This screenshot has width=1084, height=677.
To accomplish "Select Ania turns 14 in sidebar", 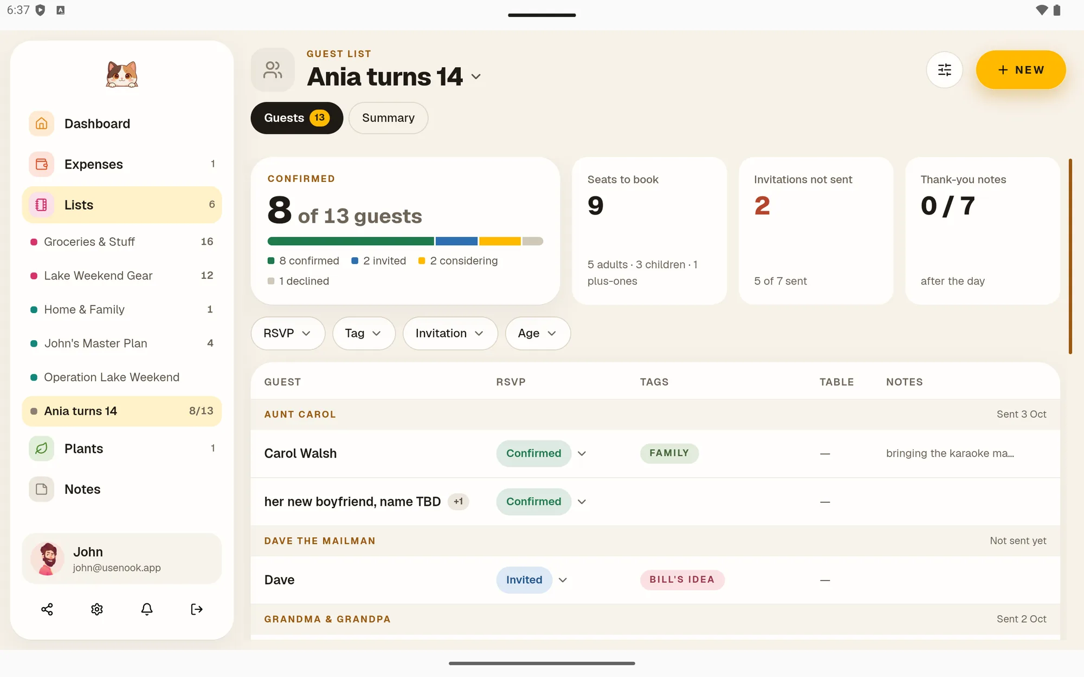I will pos(122,411).
